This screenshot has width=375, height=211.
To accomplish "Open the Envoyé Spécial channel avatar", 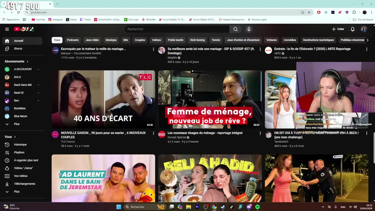I will 162,135.
